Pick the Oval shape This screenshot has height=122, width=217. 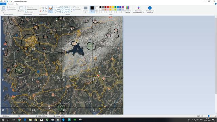pyautogui.click(x=60, y=7)
